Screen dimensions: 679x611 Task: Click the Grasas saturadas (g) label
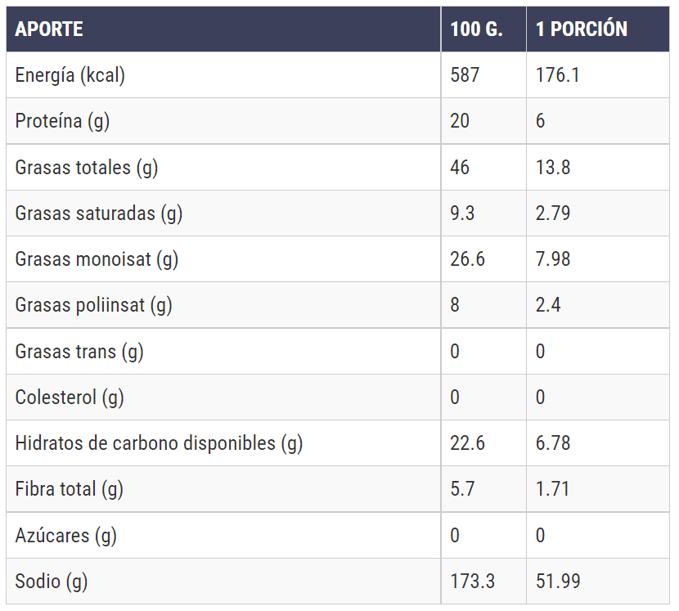(x=98, y=213)
